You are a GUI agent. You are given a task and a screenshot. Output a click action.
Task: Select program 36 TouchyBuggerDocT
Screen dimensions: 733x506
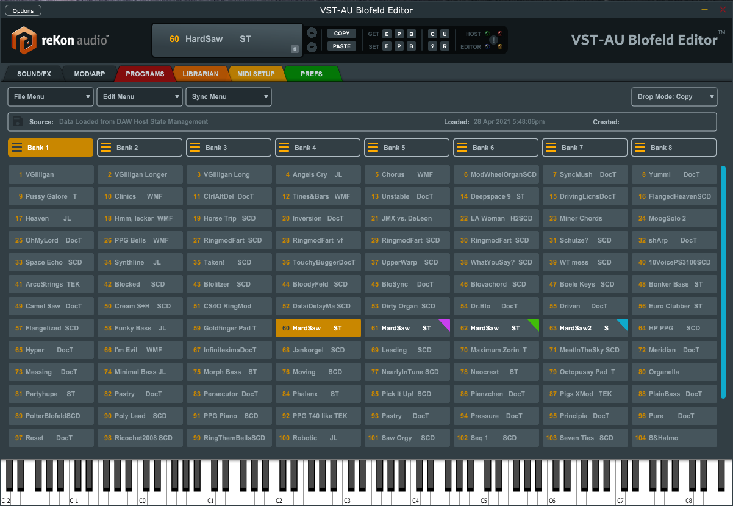tap(318, 262)
